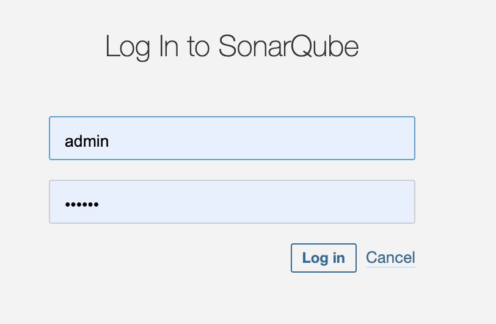This screenshot has width=496, height=324.
Task: Click the dots in the password field
Action: (82, 204)
